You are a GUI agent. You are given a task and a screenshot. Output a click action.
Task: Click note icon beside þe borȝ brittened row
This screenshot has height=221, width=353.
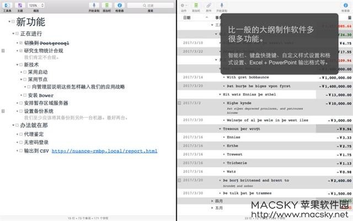click(x=179, y=180)
